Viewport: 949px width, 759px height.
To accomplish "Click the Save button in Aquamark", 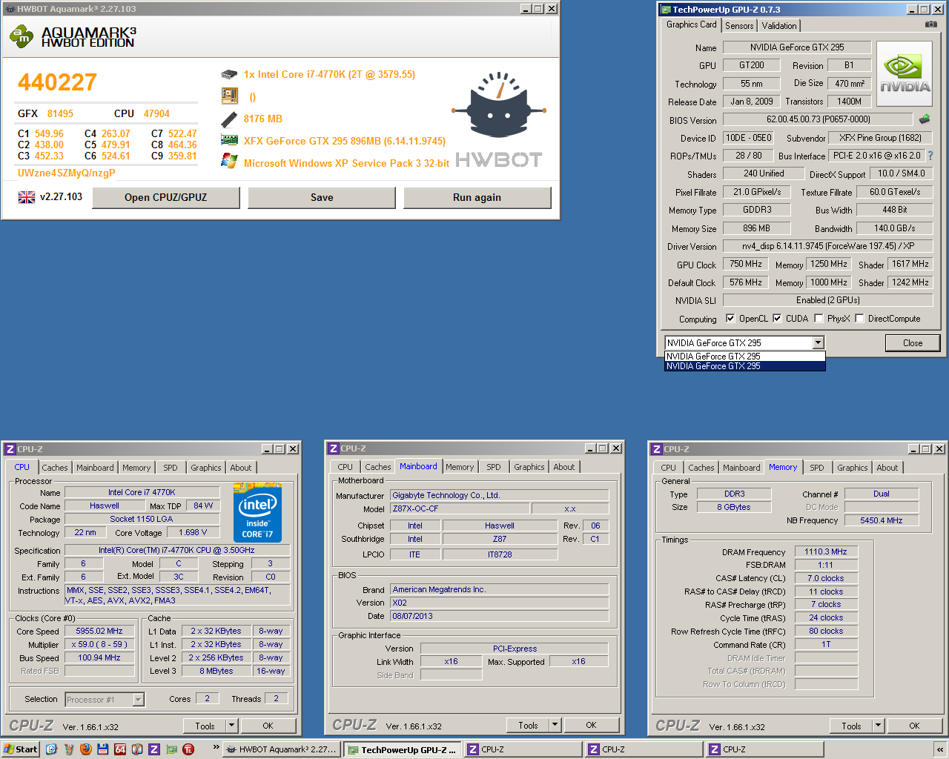I will pyautogui.click(x=322, y=197).
